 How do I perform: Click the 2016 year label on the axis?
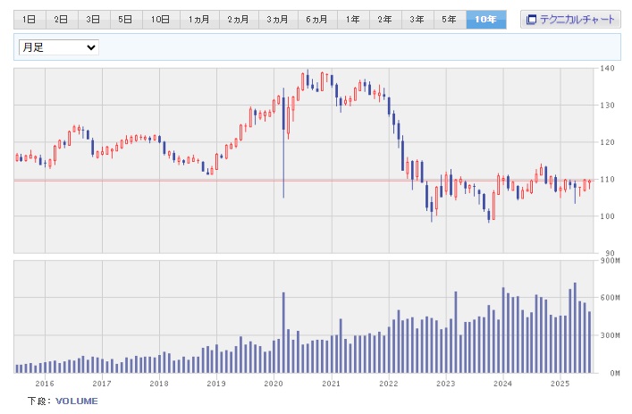tap(45, 384)
